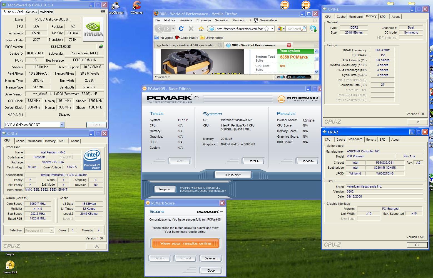This screenshot has height=278, width=433.
Task: Close the hwbot.org tab
Action: 220,45
